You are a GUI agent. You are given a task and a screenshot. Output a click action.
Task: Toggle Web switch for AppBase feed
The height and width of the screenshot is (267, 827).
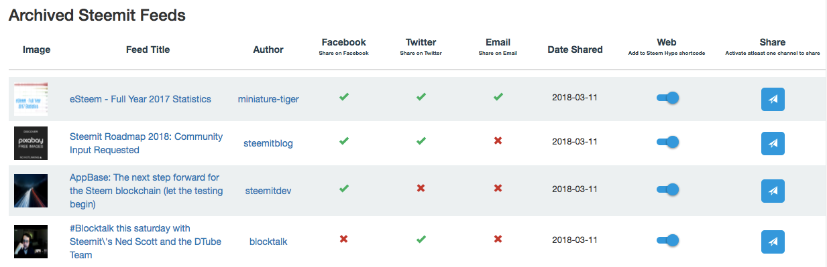667,189
